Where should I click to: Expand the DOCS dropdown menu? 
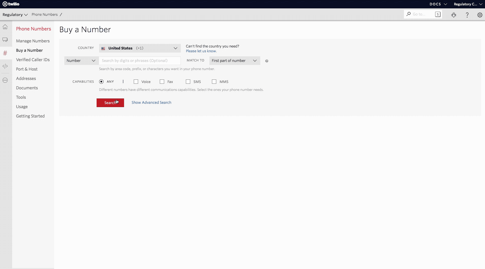click(x=438, y=4)
